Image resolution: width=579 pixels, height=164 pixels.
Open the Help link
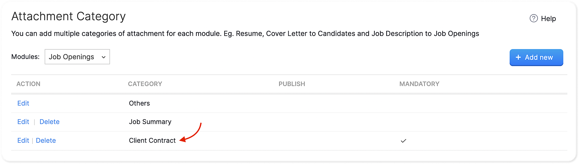548,18
